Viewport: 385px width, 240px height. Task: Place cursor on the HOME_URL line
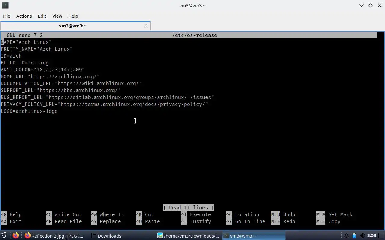point(50,76)
